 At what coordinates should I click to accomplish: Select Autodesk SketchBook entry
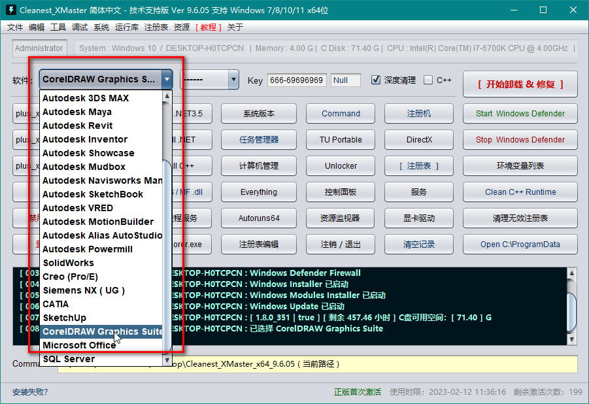coord(101,194)
